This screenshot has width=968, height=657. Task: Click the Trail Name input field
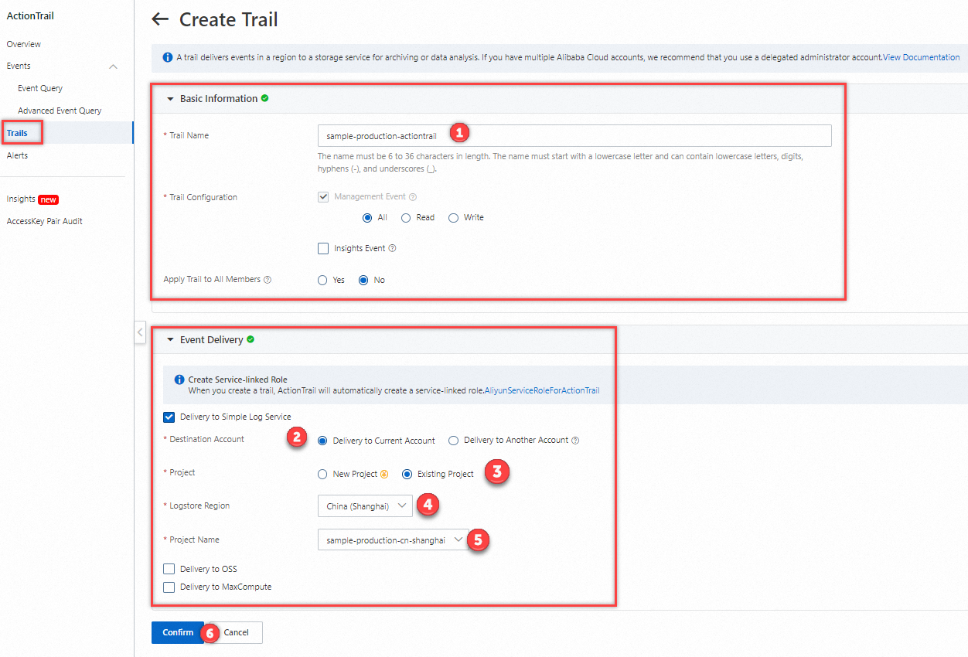574,135
